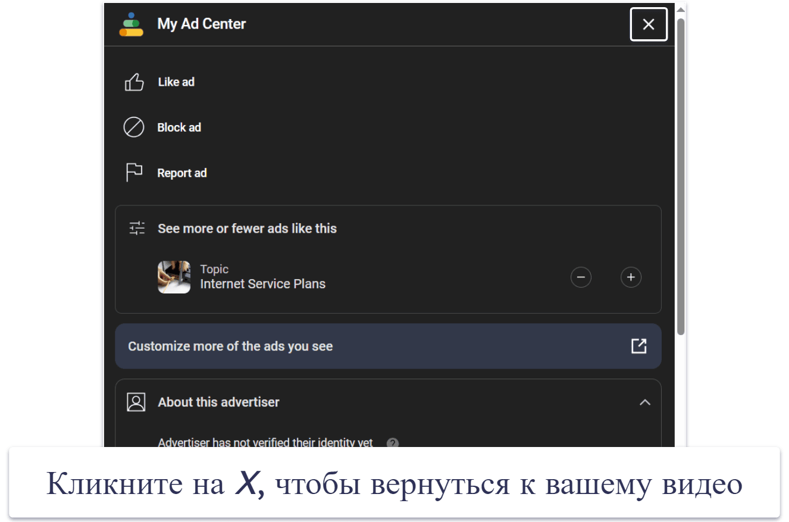Screen dimensions: 789x522
Task: Click the question mark help icon
Action: point(392,443)
